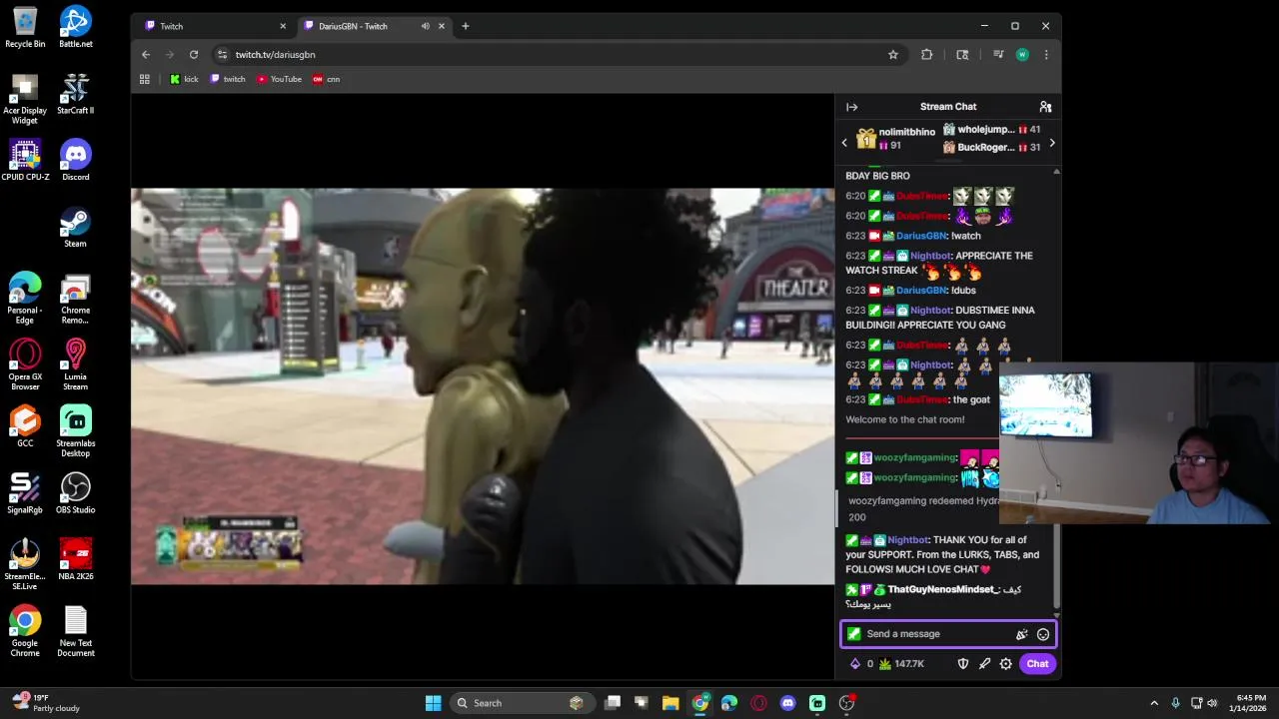The width and height of the screenshot is (1279, 719).
Task: Click the taskbar Search box
Action: click(521, 703)
